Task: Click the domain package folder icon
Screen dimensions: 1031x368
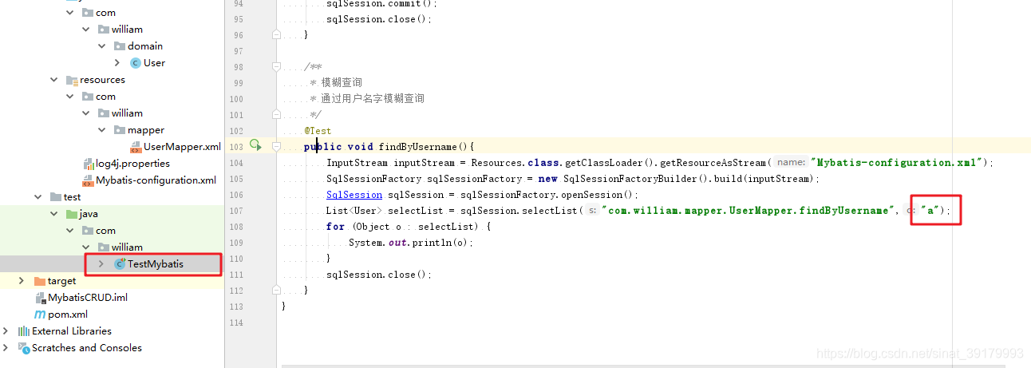Action: [120, 46]
